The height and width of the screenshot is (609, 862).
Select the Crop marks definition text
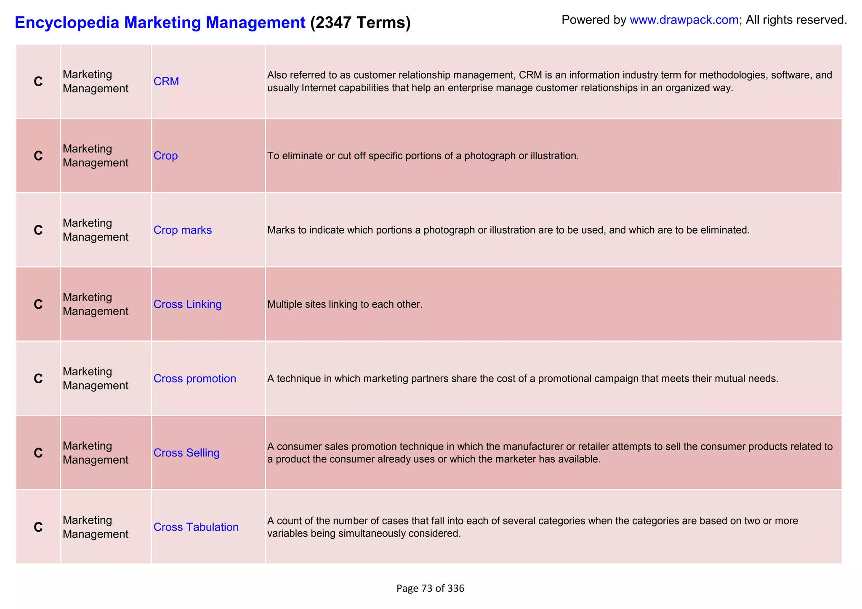pos(508,230)
